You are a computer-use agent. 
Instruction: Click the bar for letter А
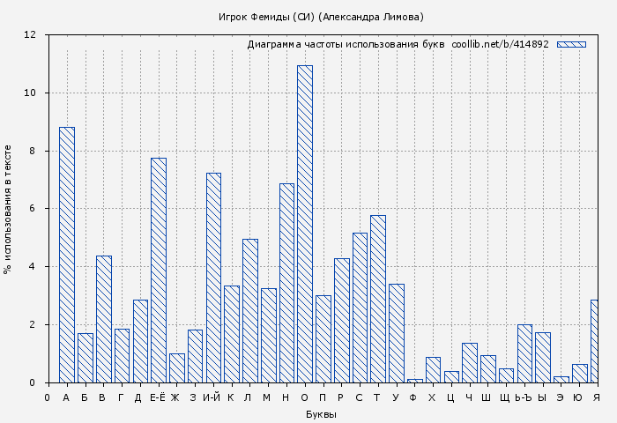tap(67, 255)
